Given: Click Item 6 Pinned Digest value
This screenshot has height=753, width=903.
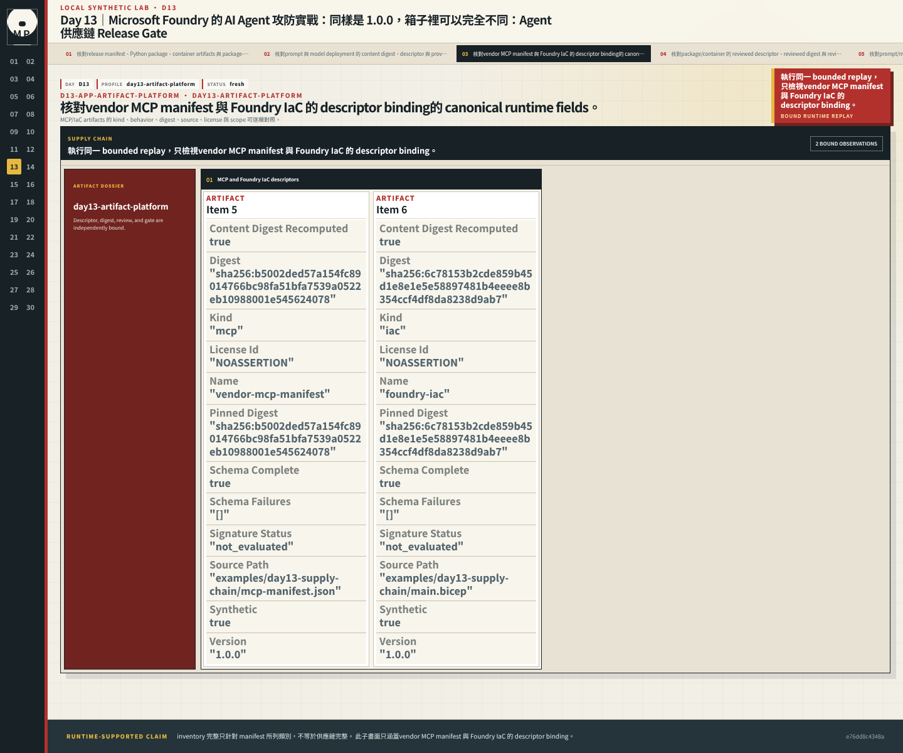Looking at the screenshot, I should tap(455, 439).
